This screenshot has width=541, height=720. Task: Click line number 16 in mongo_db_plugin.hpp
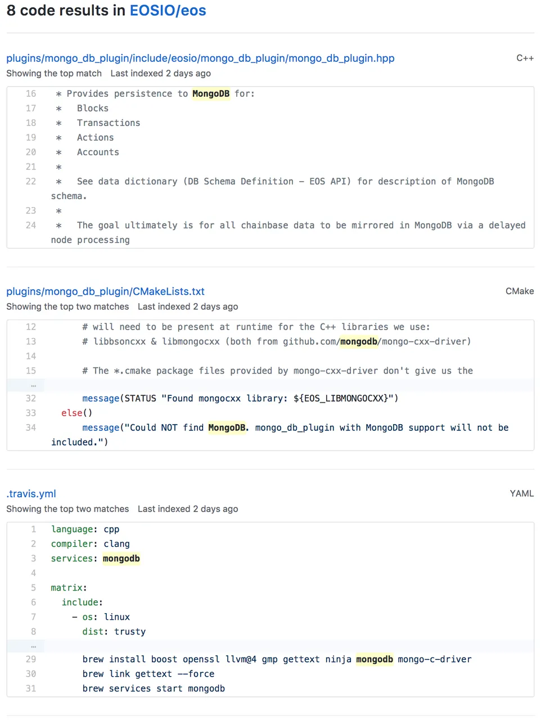[x=31, y=94]
